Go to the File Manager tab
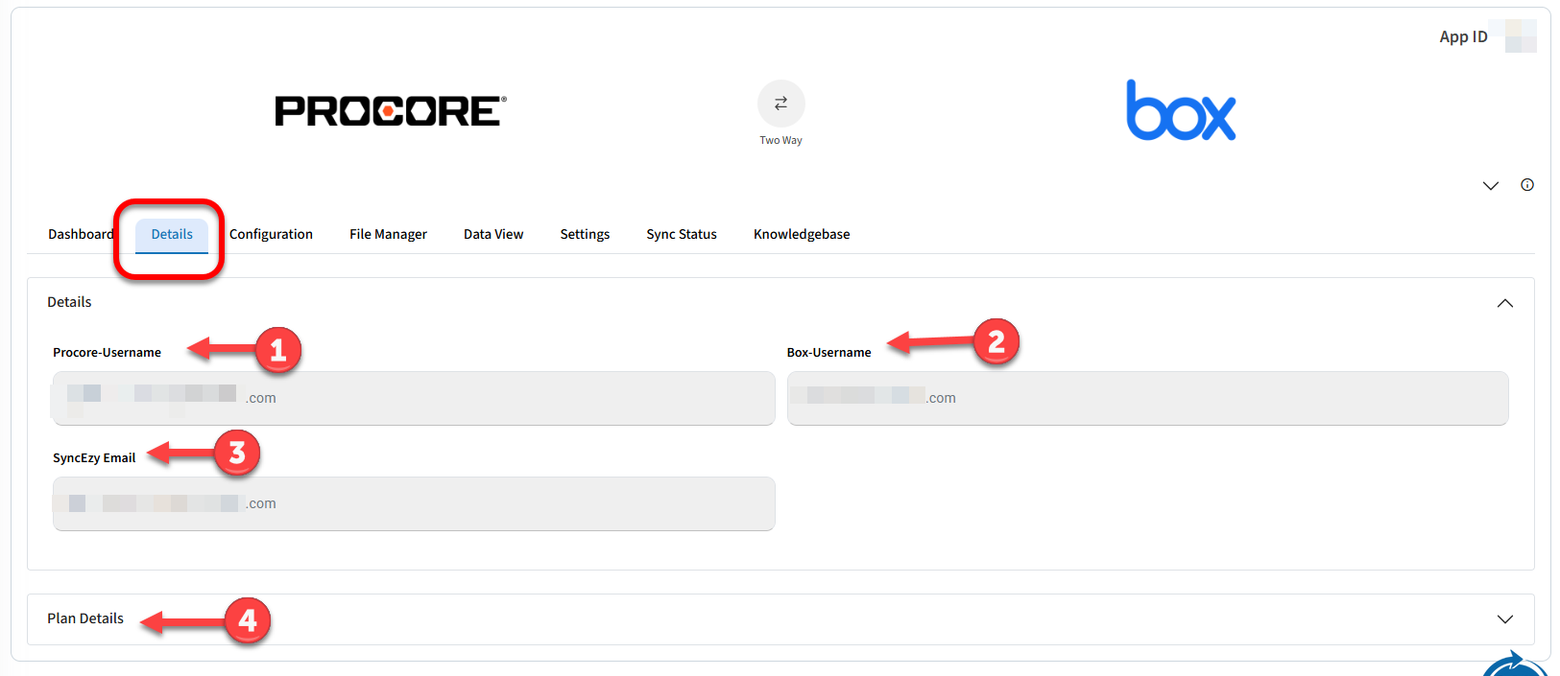The image size is (1560, 676). pos(388,234)
